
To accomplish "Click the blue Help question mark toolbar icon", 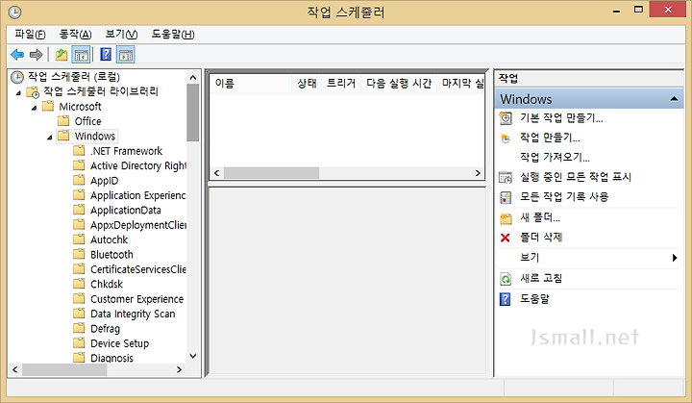I will [x=106, y=55].
